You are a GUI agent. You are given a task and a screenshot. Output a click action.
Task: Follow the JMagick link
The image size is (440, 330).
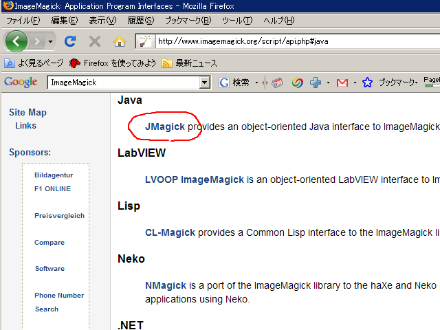(165, 126)
